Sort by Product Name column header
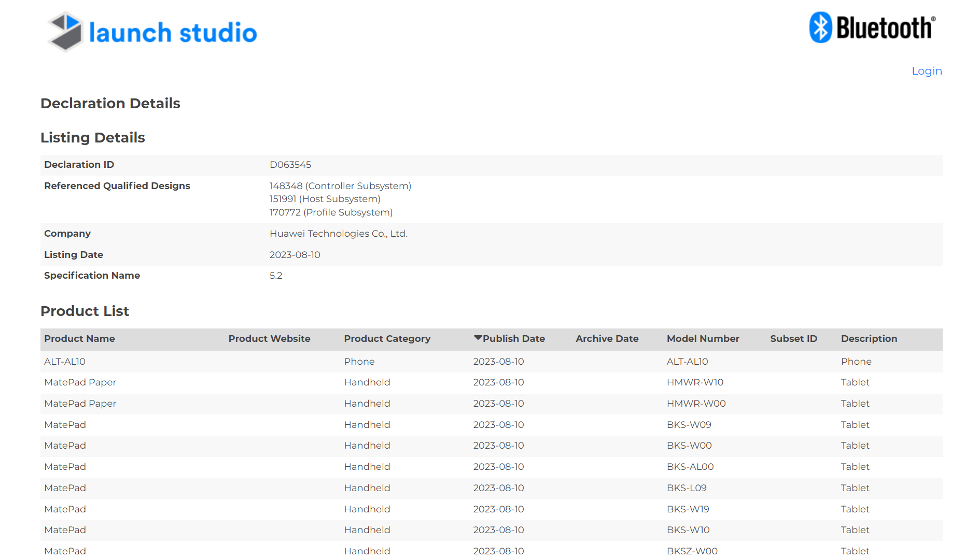 pyautogui.click(x=79, y=339)
